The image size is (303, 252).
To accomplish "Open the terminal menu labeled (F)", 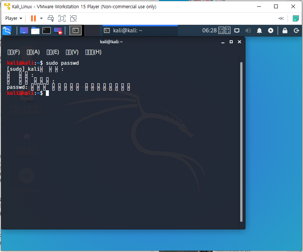I will tap(14, 52).
